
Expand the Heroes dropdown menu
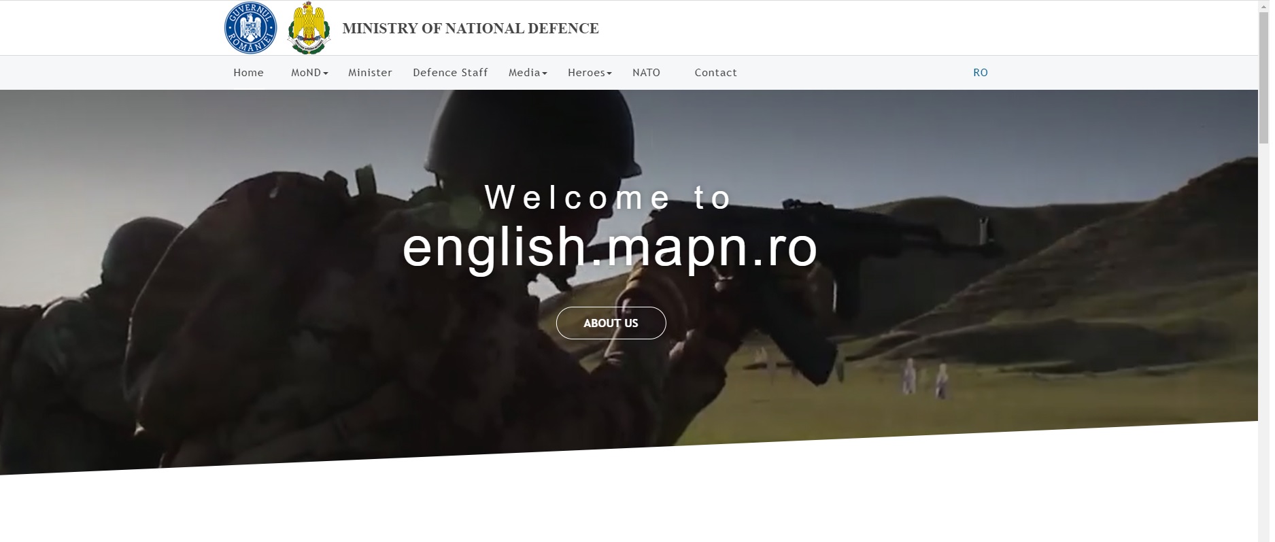tap(590, 73)
